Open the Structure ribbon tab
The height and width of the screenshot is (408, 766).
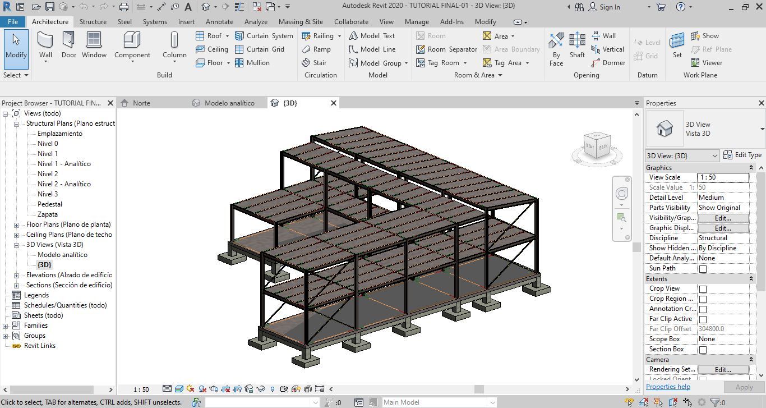[x=93, y=22]
